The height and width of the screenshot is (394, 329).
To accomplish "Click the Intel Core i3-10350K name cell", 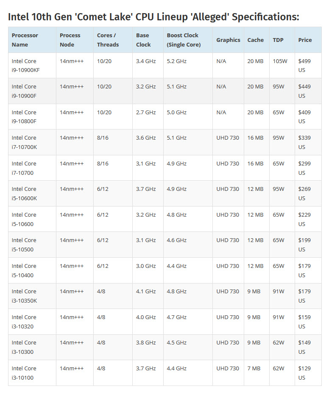I will (x=25, y=296).
